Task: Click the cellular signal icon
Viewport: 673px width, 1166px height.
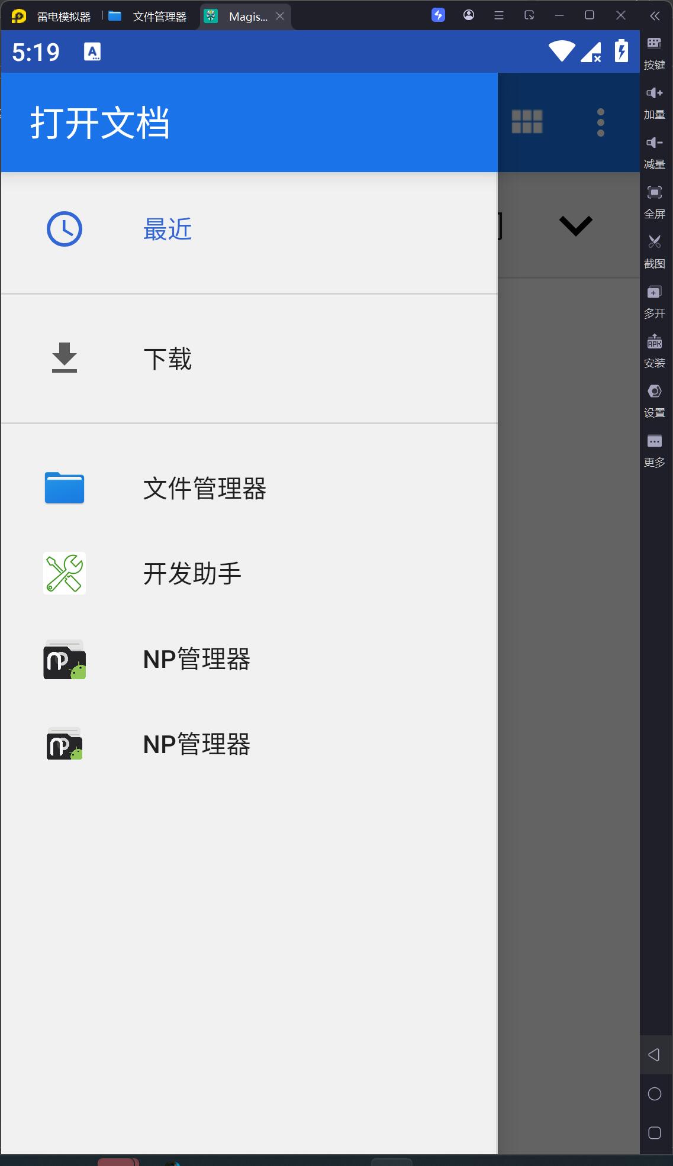Action: click(x=591, y=51)
